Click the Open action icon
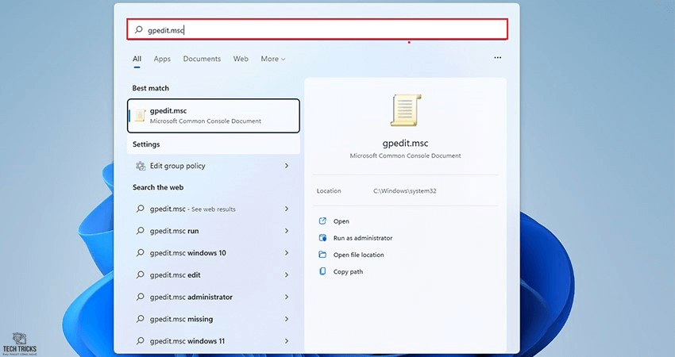Image resolution: width=675 pixels, height=357 pixels. (x=322, y=221)
